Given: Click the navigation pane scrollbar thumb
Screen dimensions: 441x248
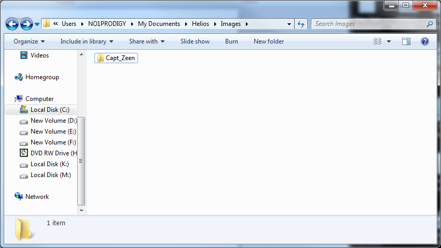Looking at the screenshot, I should [81, 161].
